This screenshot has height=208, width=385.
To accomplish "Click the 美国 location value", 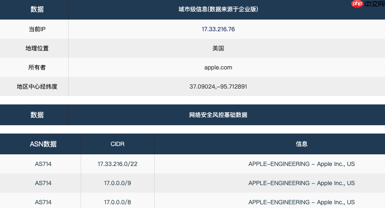I will (218, 48).
